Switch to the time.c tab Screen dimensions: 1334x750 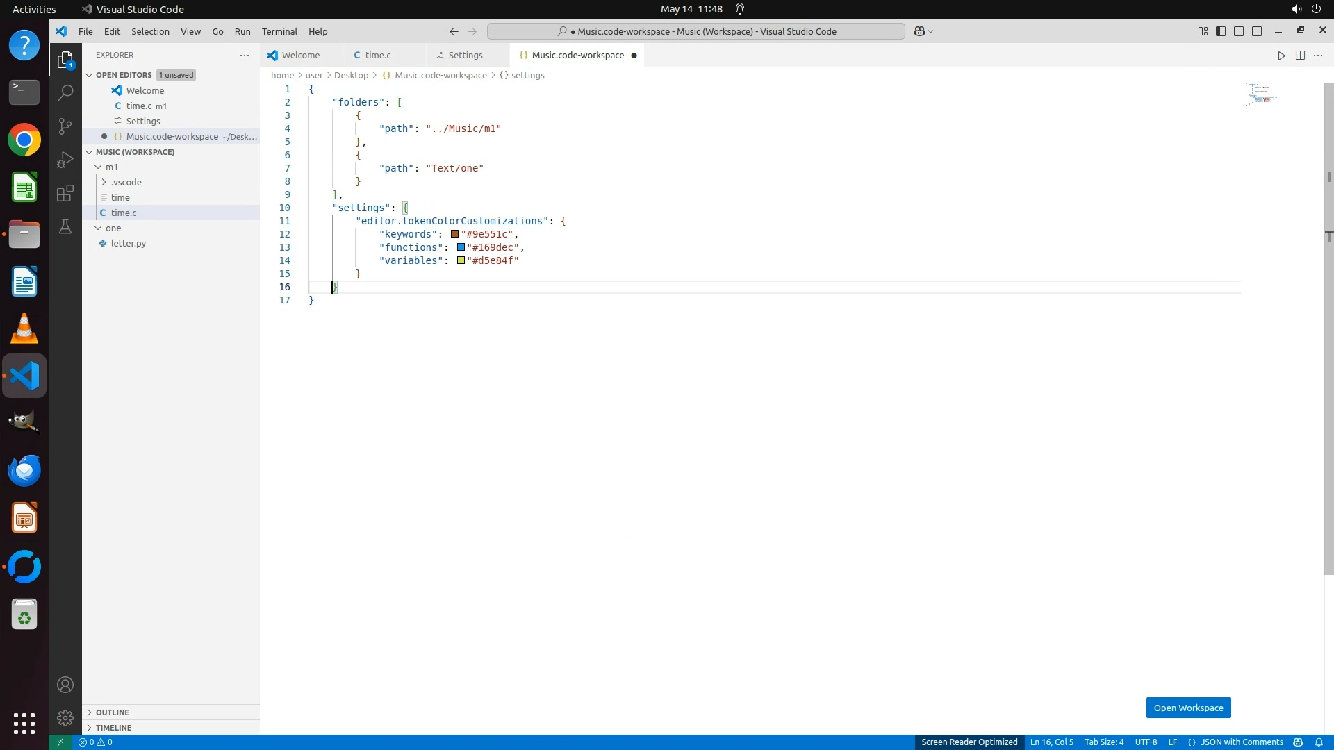[x=378, y=56]
